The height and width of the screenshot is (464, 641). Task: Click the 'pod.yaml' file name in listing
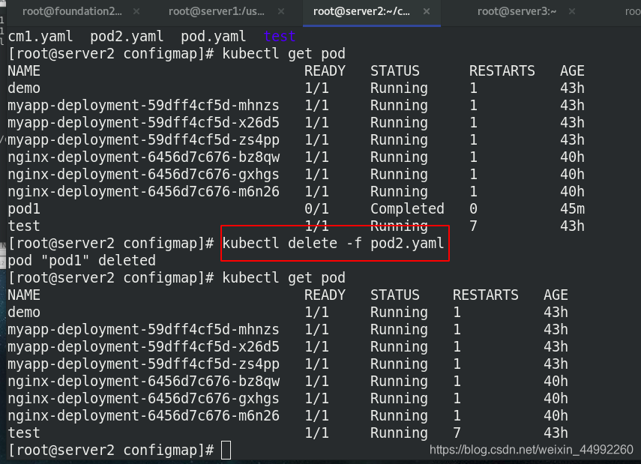214,37
